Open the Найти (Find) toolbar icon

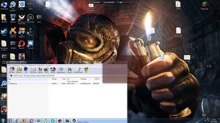(x=46, y=70)
